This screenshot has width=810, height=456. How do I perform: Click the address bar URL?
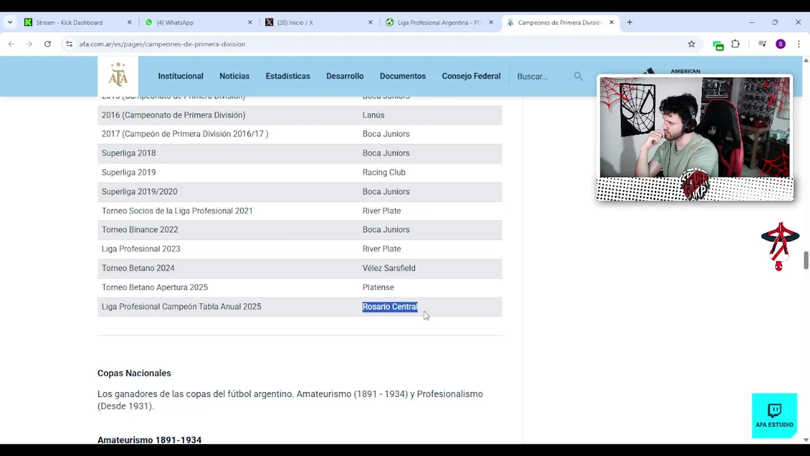tap(162, 44)
